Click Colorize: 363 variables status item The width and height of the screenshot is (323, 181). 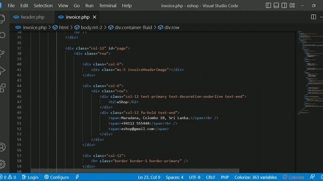255,177
